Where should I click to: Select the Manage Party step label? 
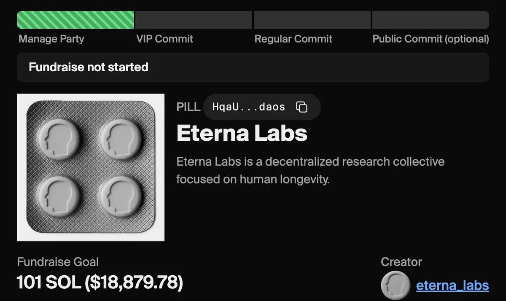tap(51, 39)
